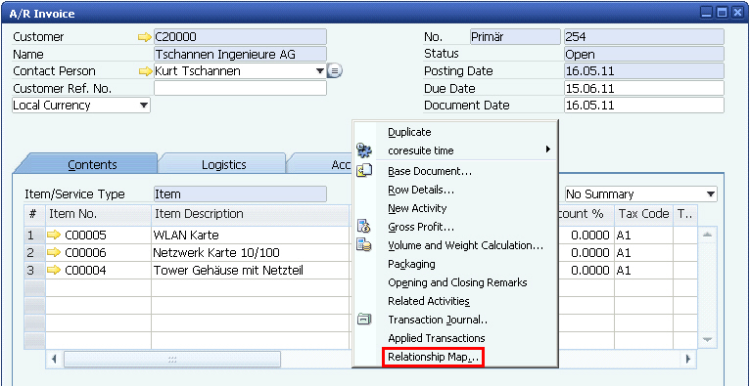Select row 1 via its number cell
The image size is (750, 386).
[x=34, y=235]
